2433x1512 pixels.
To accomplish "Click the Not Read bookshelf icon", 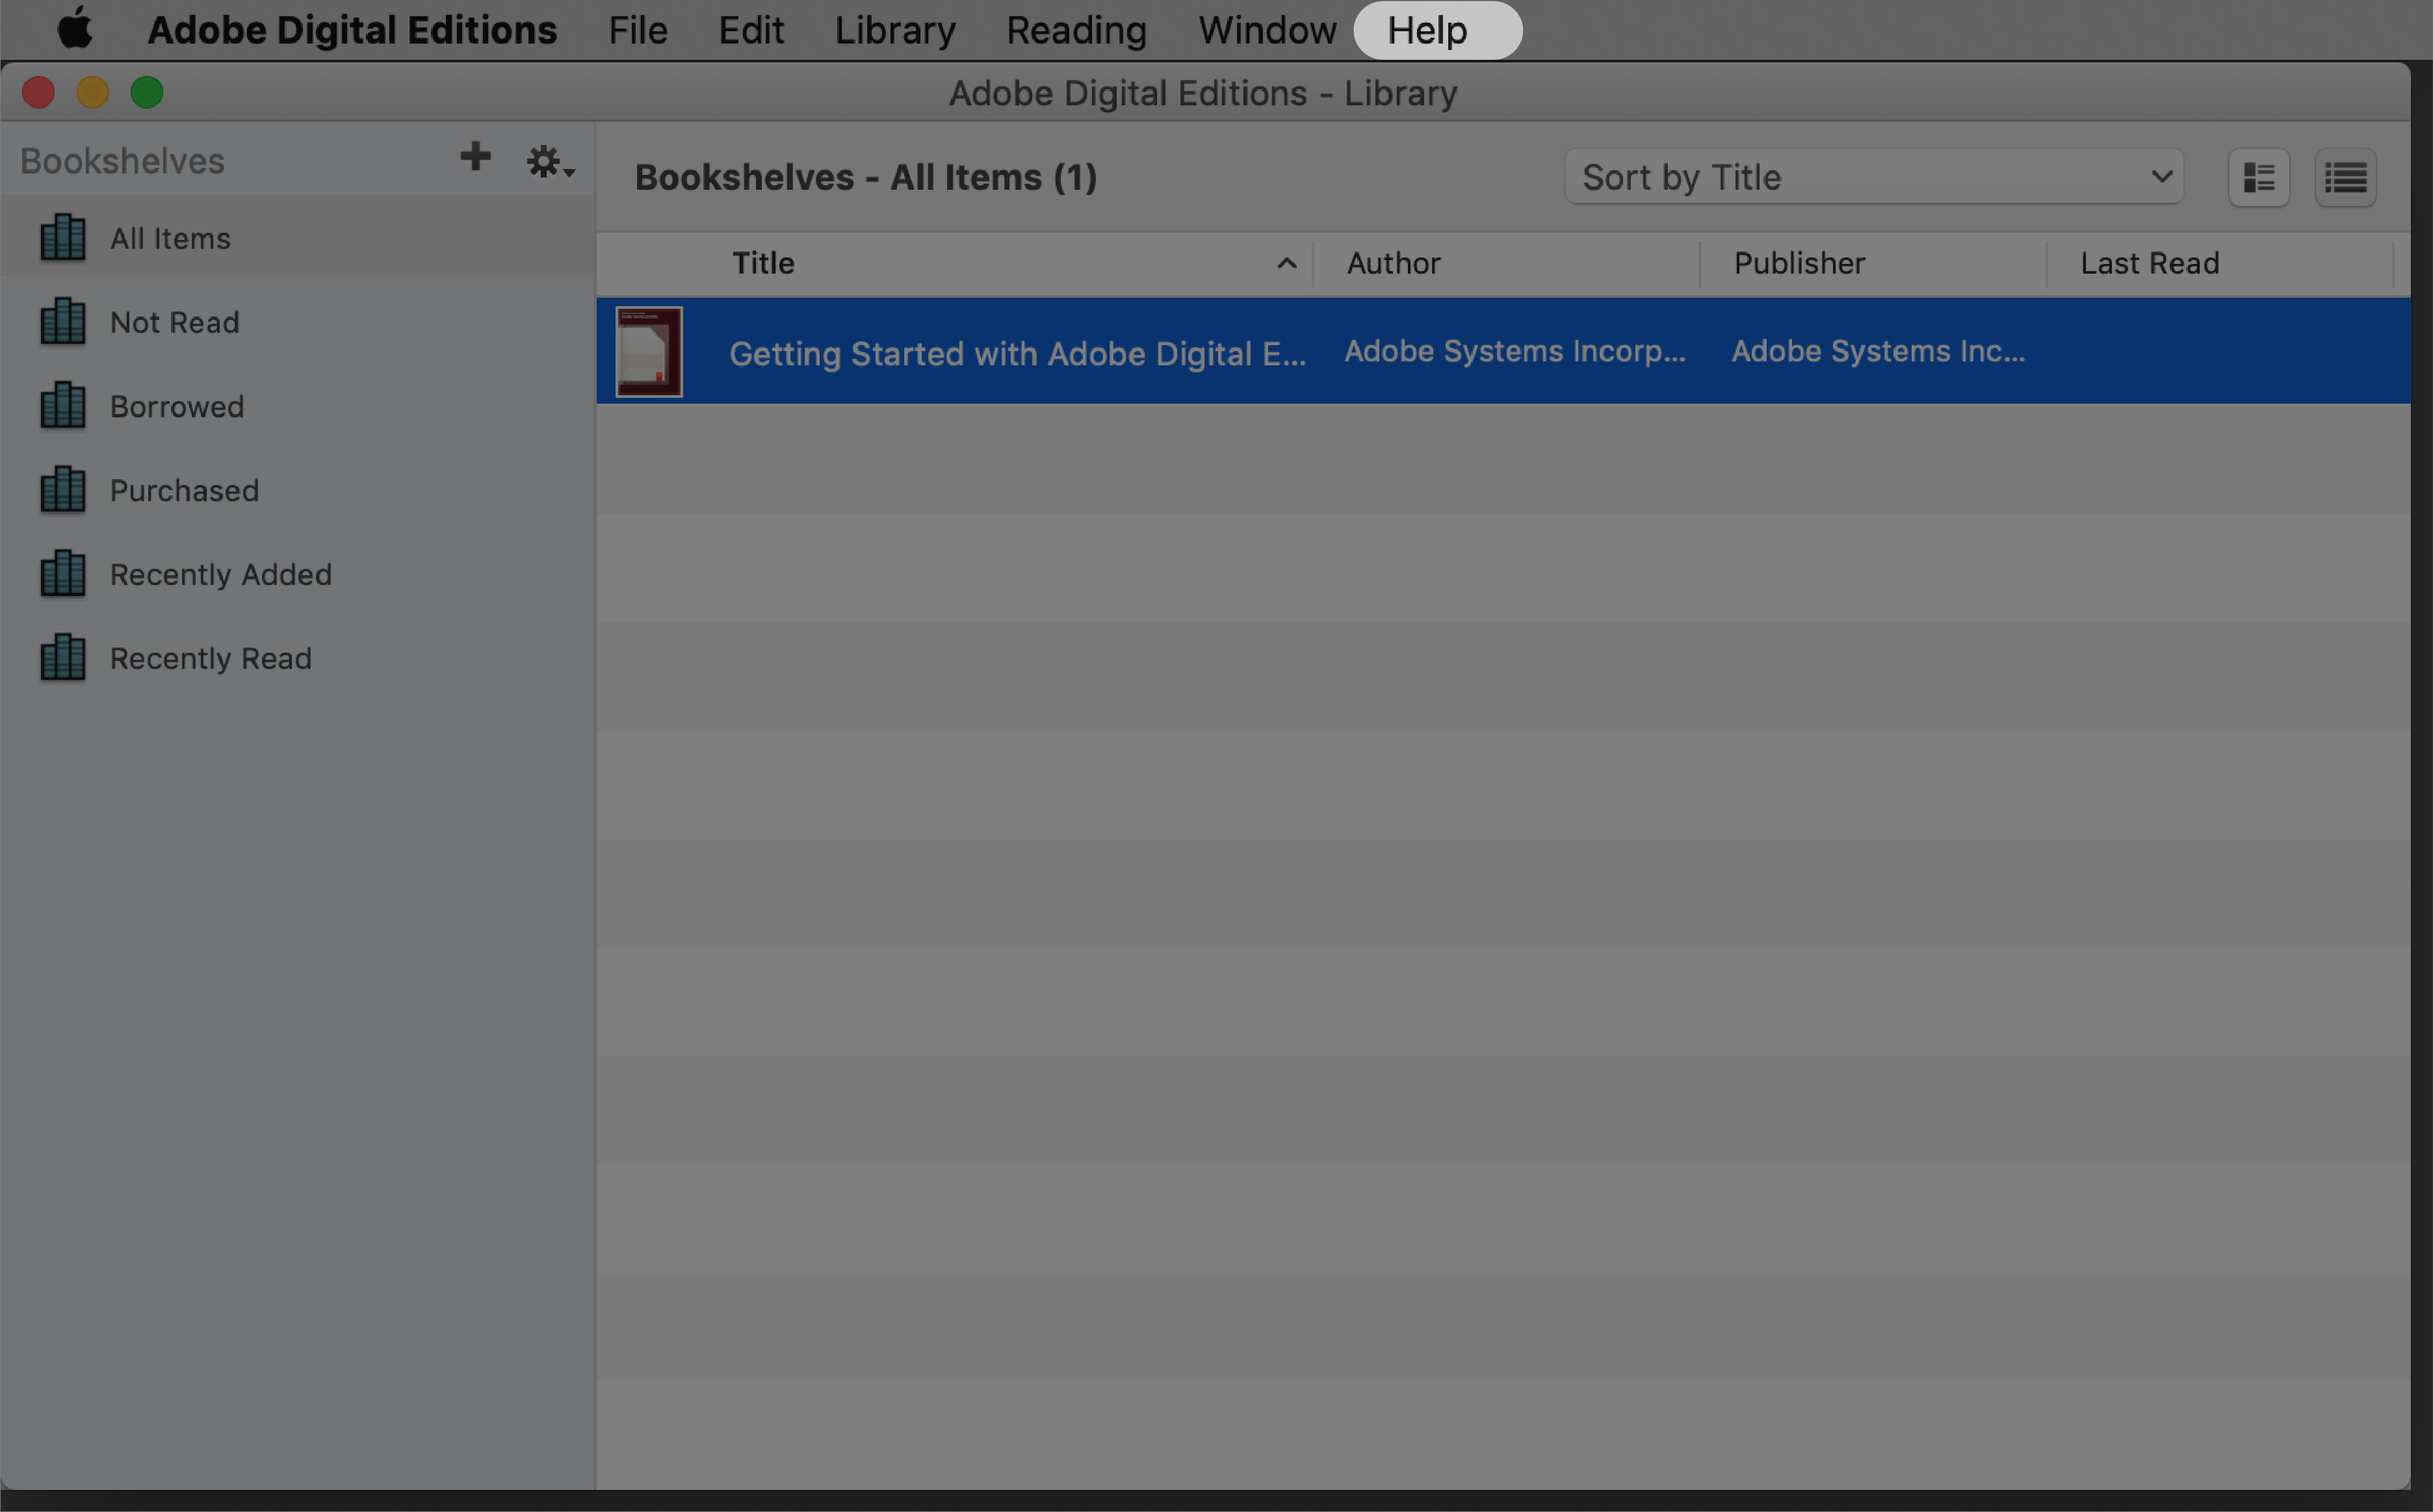I will pos(61,320).
